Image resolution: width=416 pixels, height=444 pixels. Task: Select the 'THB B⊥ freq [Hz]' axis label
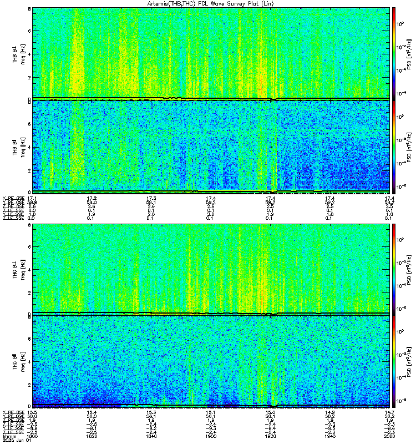19,54
